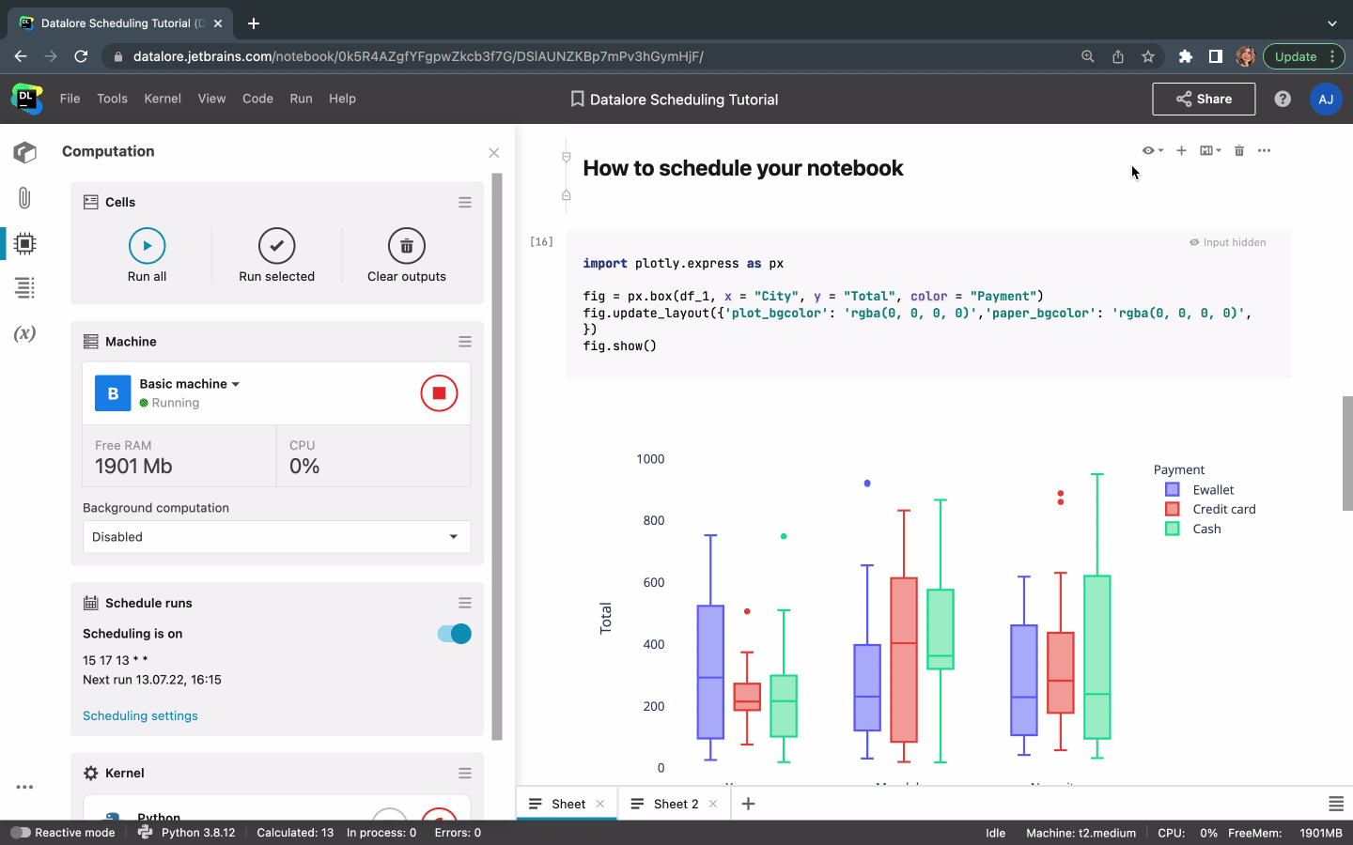Open the Kernel menu
This screenshot has width=1353, height=845.
pyautogui.click(x=162, y=99)
